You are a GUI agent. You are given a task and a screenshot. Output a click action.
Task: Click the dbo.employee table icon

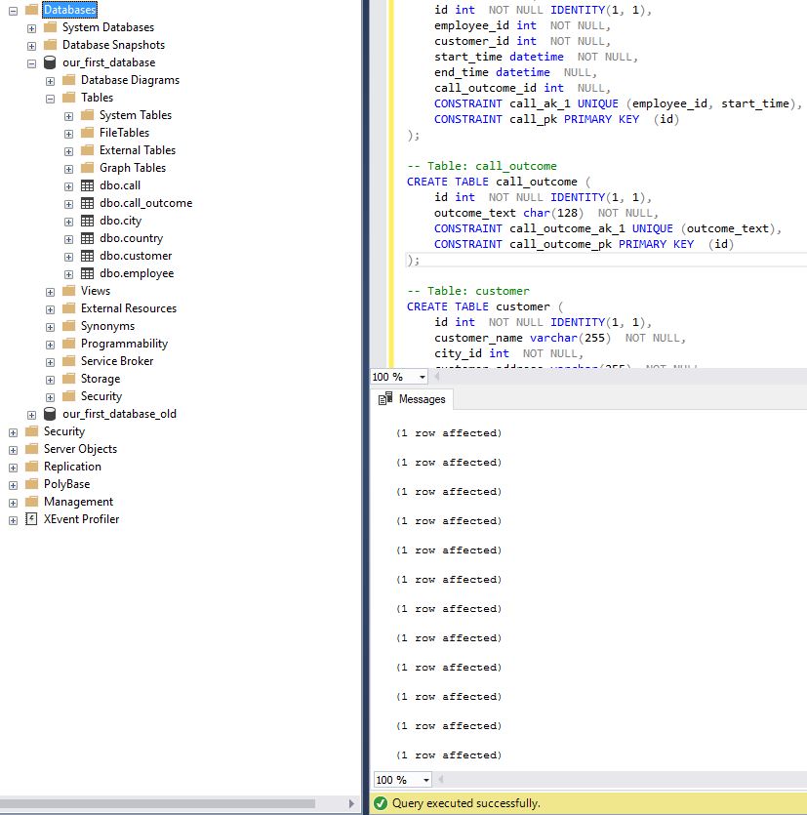point(88,273)
